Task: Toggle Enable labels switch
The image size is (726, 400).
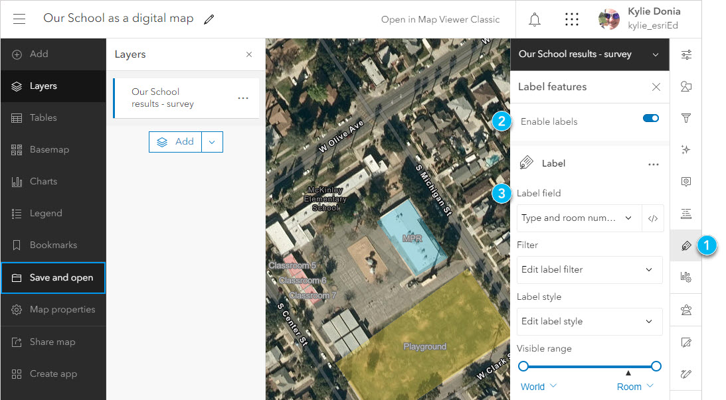Action: (x=650, y=118)
